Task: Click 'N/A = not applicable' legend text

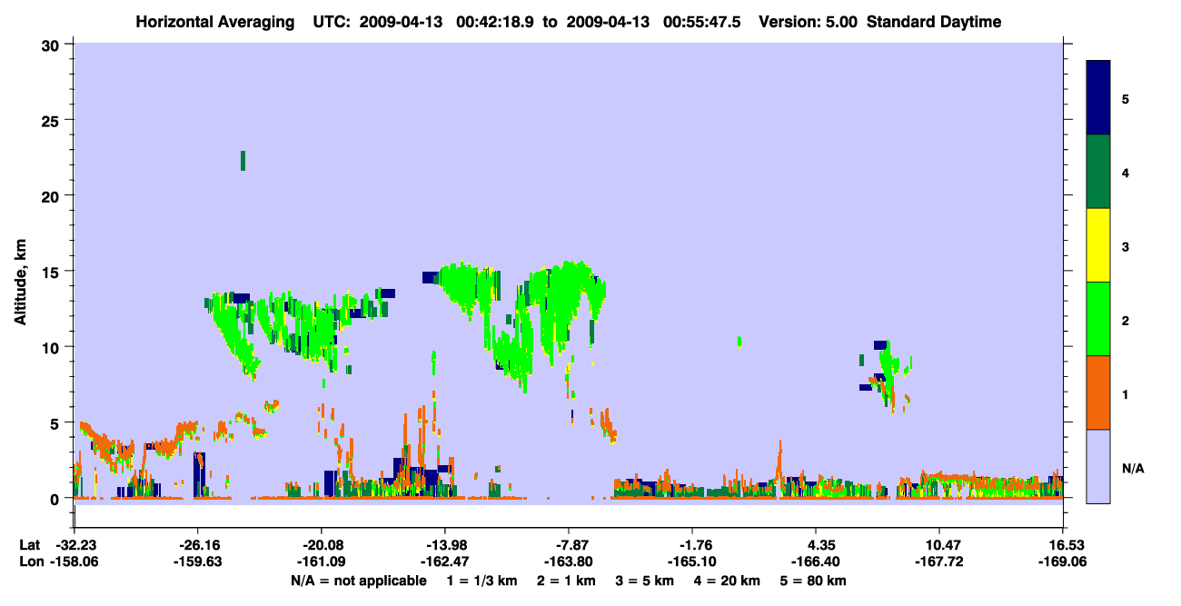Action: coord(358,581)
